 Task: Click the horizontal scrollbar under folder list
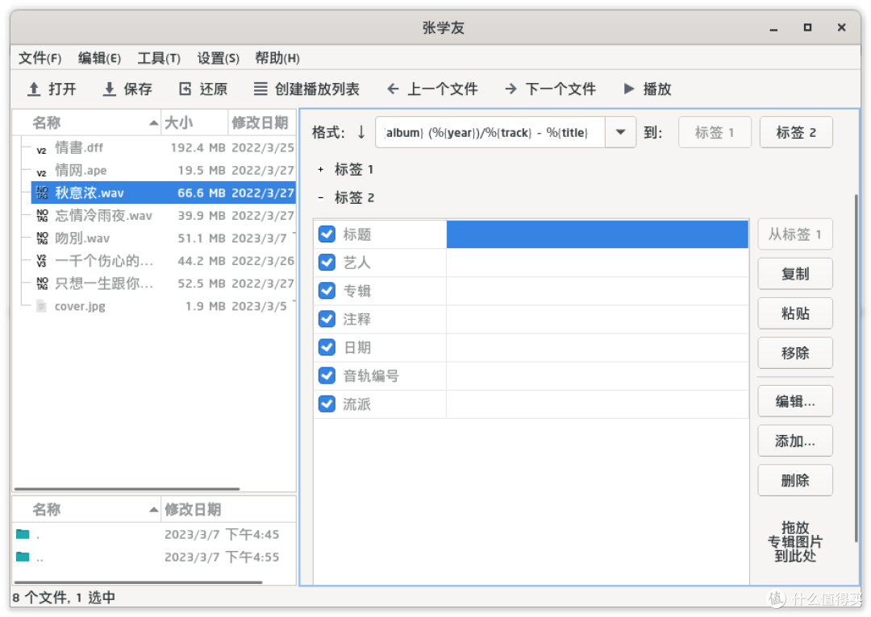pyautogui.click(x=138, y=582)
